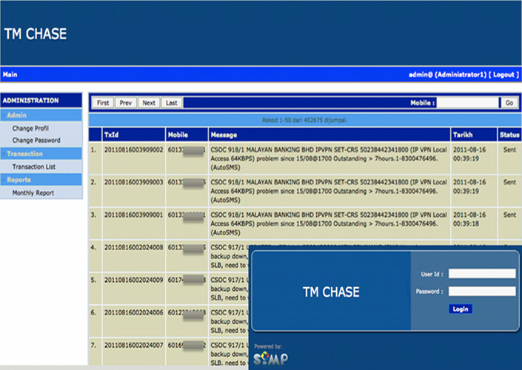Click the message text in row 3
This screenshot has width=522, height=370.
pyautogui.click(x=329, y=224)
